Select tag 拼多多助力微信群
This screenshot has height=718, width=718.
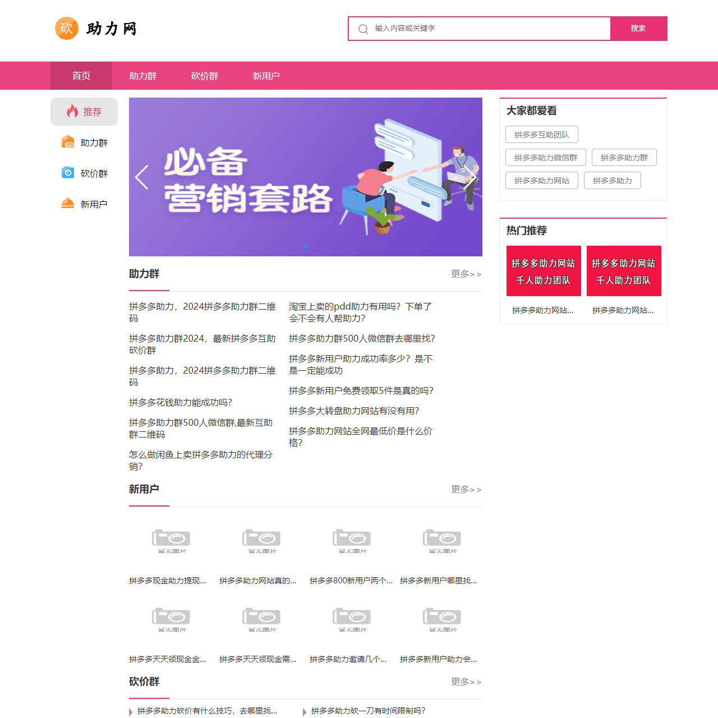tap(546, 157)
